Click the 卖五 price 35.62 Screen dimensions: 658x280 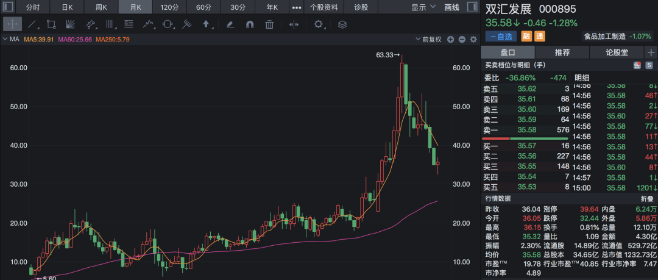pyautogui.click(x=526, y=88)
